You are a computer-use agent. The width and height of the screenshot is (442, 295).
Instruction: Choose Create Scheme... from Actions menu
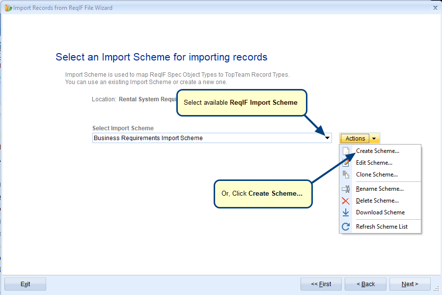[x=380, y=151]
